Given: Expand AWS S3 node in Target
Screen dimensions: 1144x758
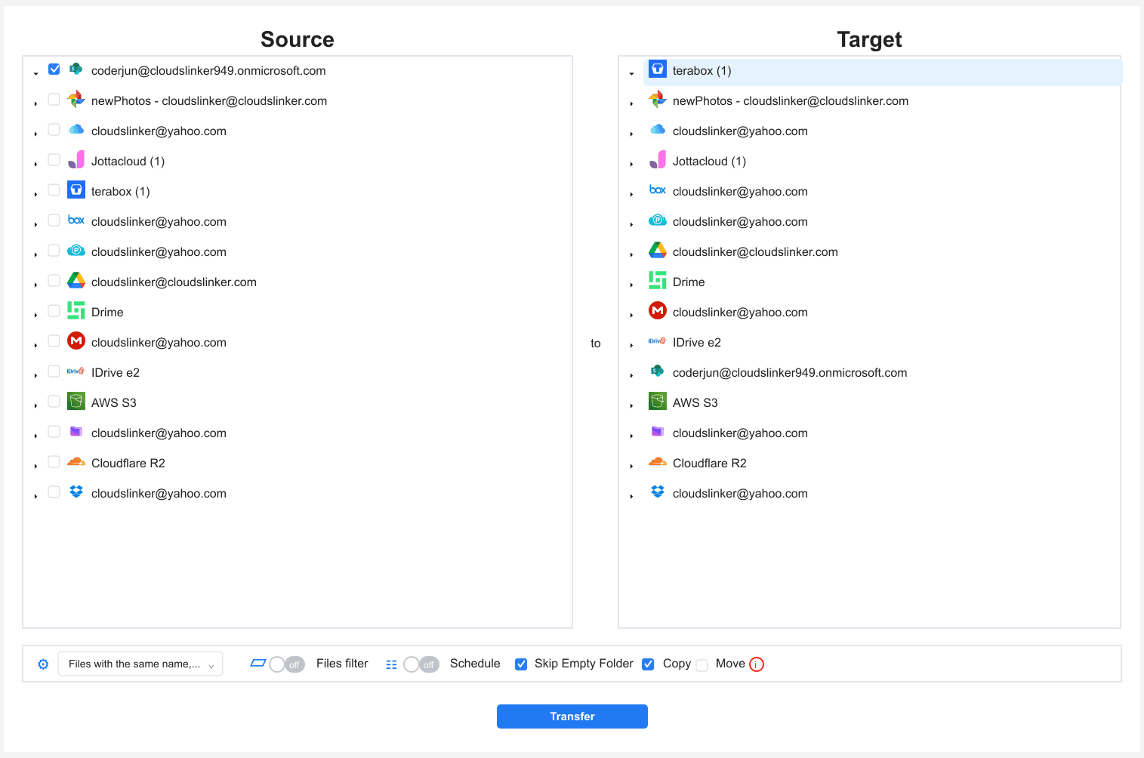Looking at the screenshot, I should (631, 405).
